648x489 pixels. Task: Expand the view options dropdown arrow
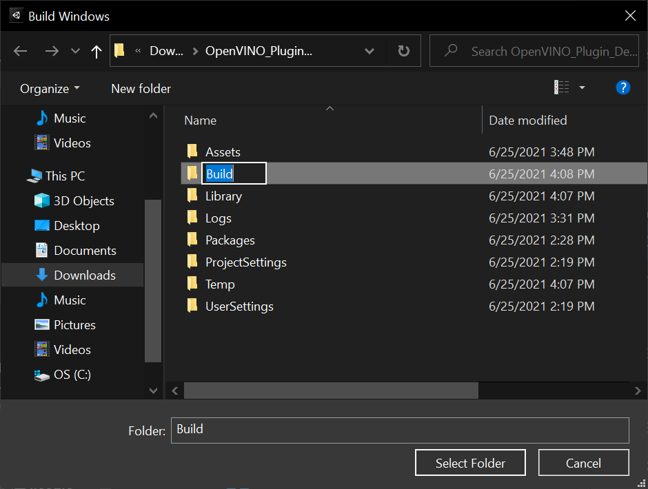pos(582,87)
